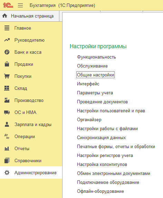Click the Руководителю chart icon
The image size is (163, 198).
tap(7, 40)
